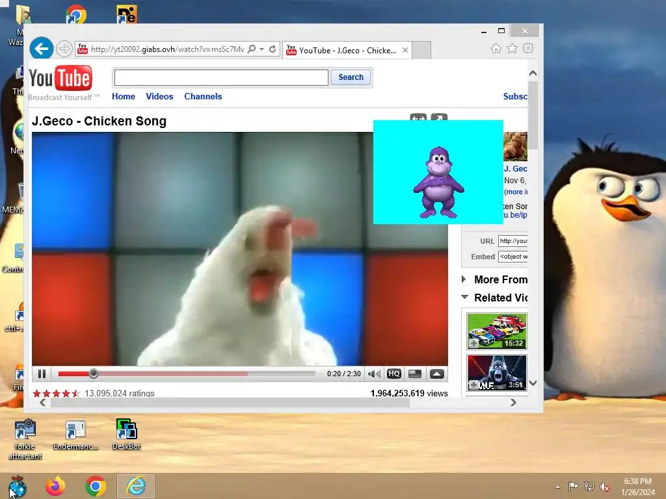This screenshot has width=666, height=499.
Task: Open the Videos link
Action: [x=160, y=96]
